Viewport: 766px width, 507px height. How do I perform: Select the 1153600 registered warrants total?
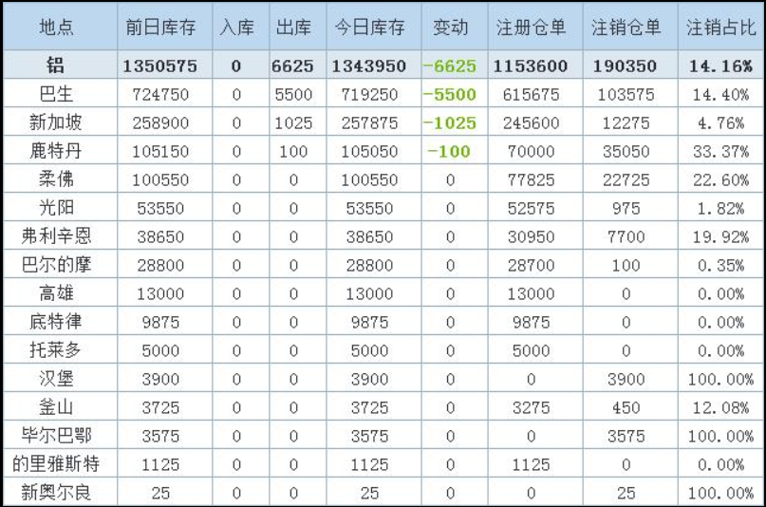[x=531, y=66]
